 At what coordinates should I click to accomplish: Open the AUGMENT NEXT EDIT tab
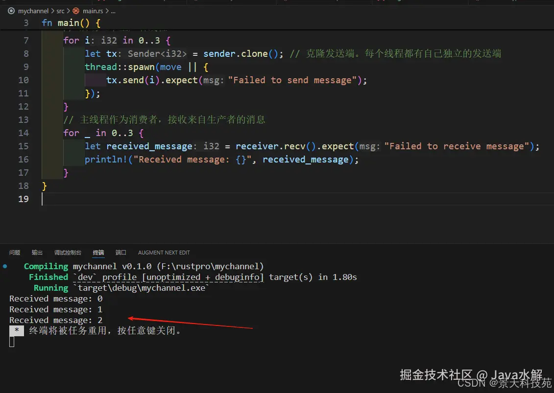click(x=164, y=253)
